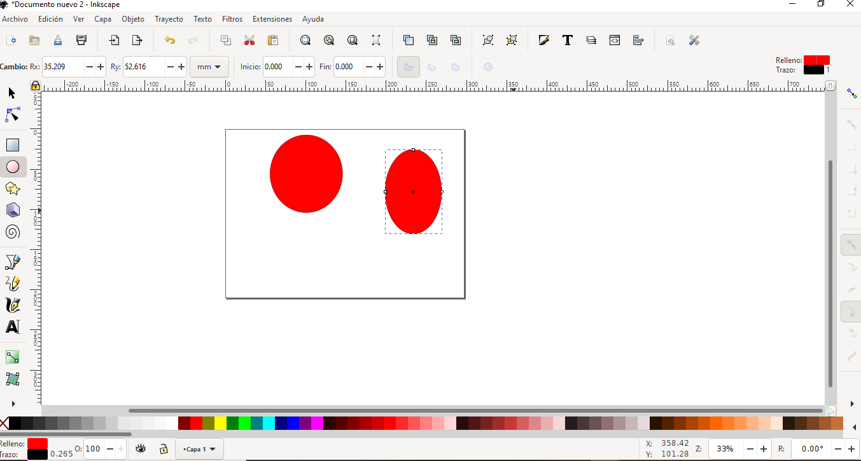
Task: Select the Spiral tool
Action: click(x=12, y=232)
